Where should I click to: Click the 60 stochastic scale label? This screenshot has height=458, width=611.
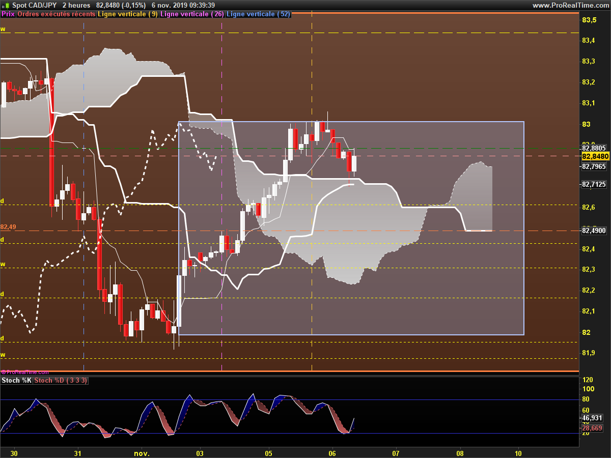tap(586, 410)
